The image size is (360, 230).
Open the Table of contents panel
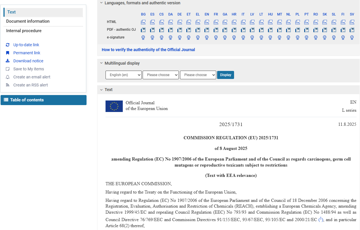(x=43, y=100)
